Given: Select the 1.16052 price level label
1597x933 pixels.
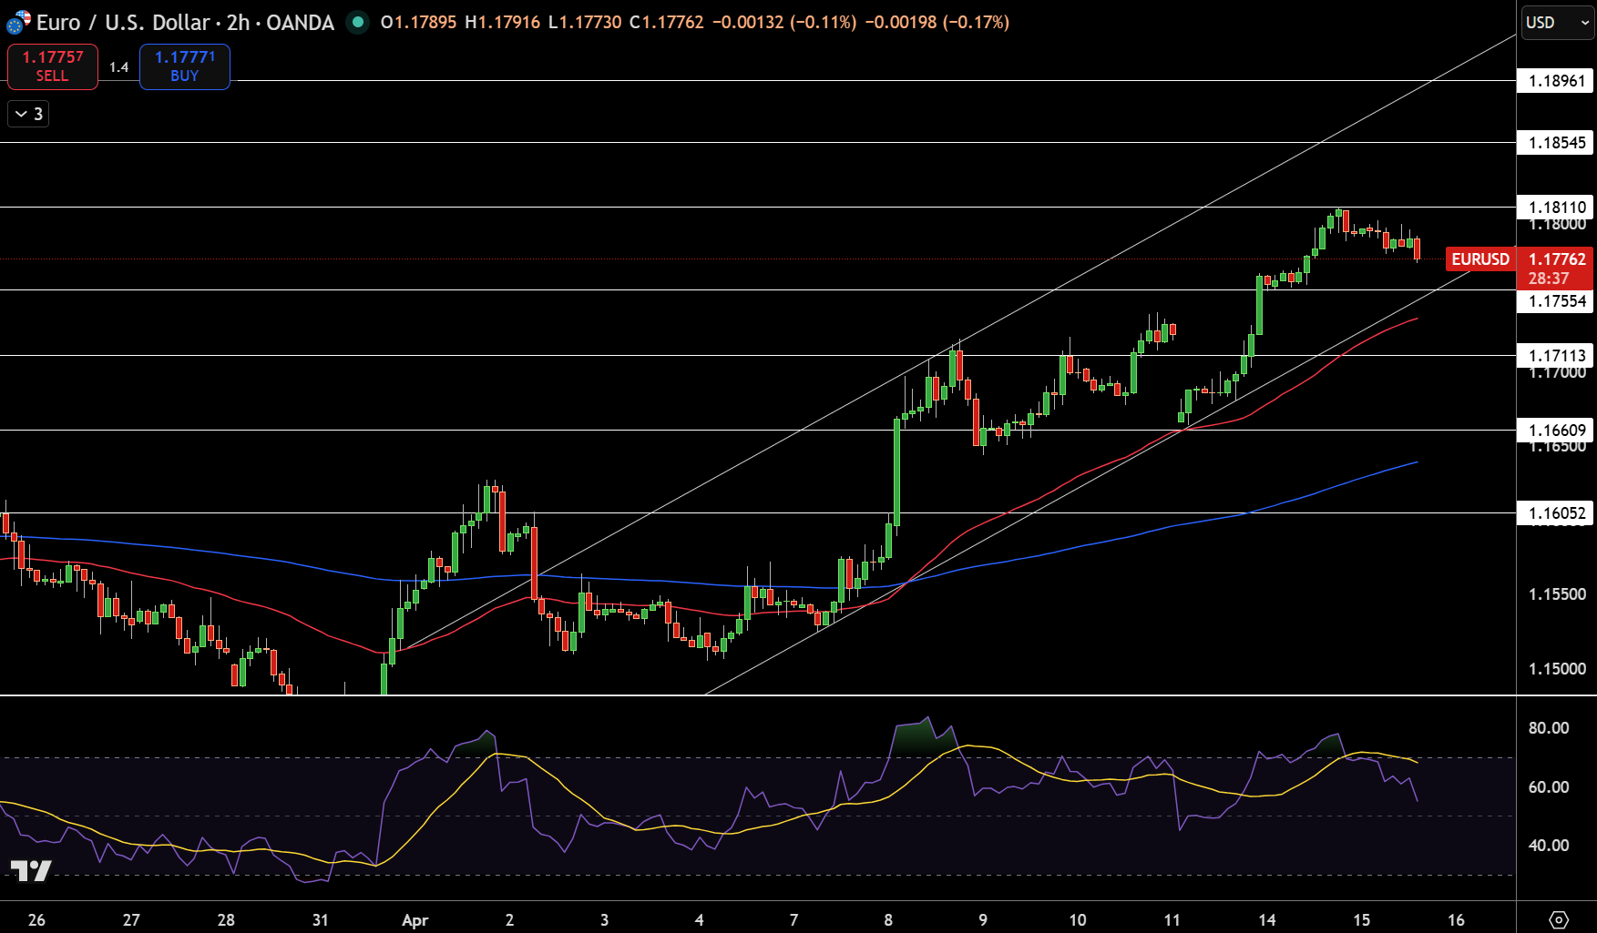Looking at the screenshot, I should click(1556, 513).
